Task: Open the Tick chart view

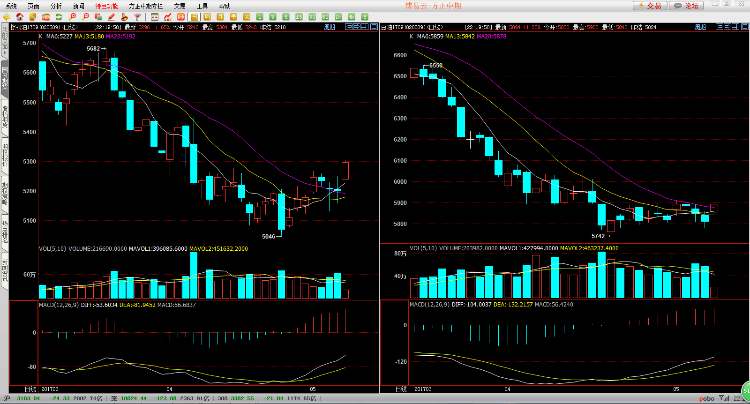Action: click(181, 17)
